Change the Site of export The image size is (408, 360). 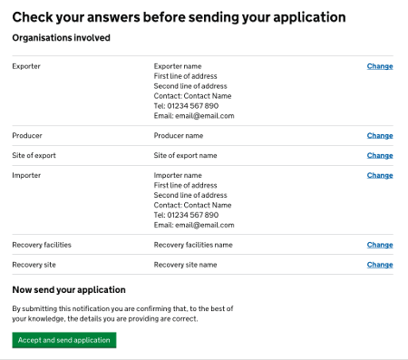(x=380, y=156)
